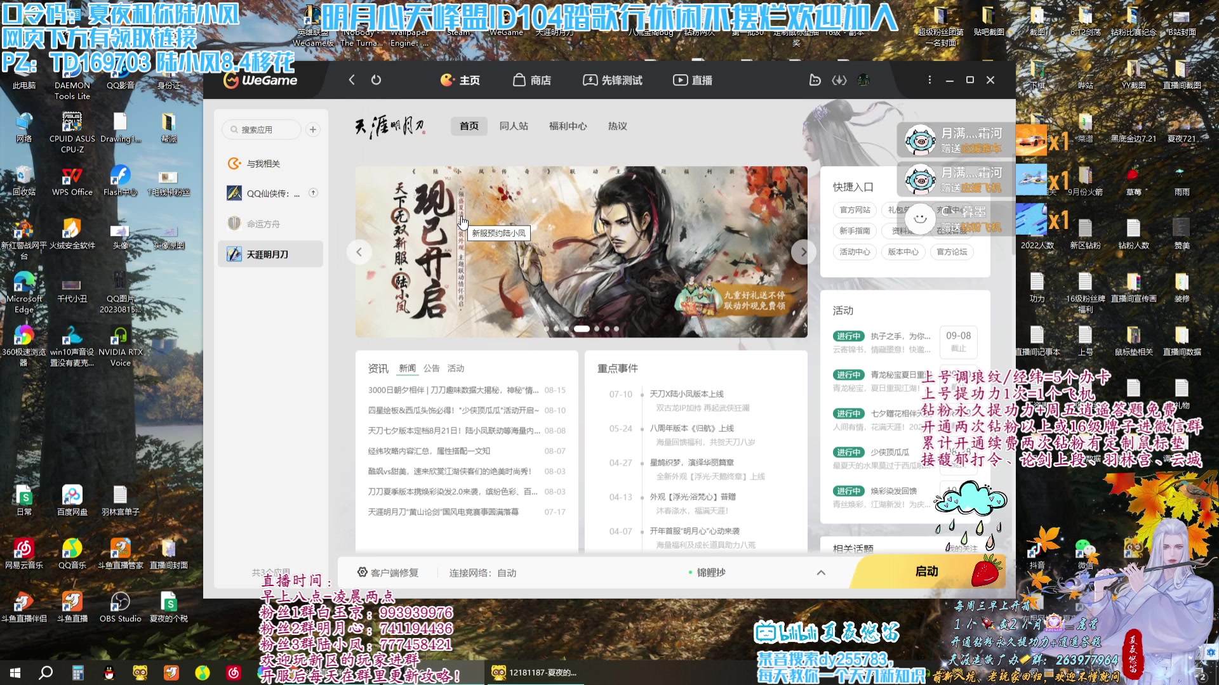Open the 火绒安全软件 desktop icon
The height and width of the screenshot is (685, 1219).
pos(72,234)
